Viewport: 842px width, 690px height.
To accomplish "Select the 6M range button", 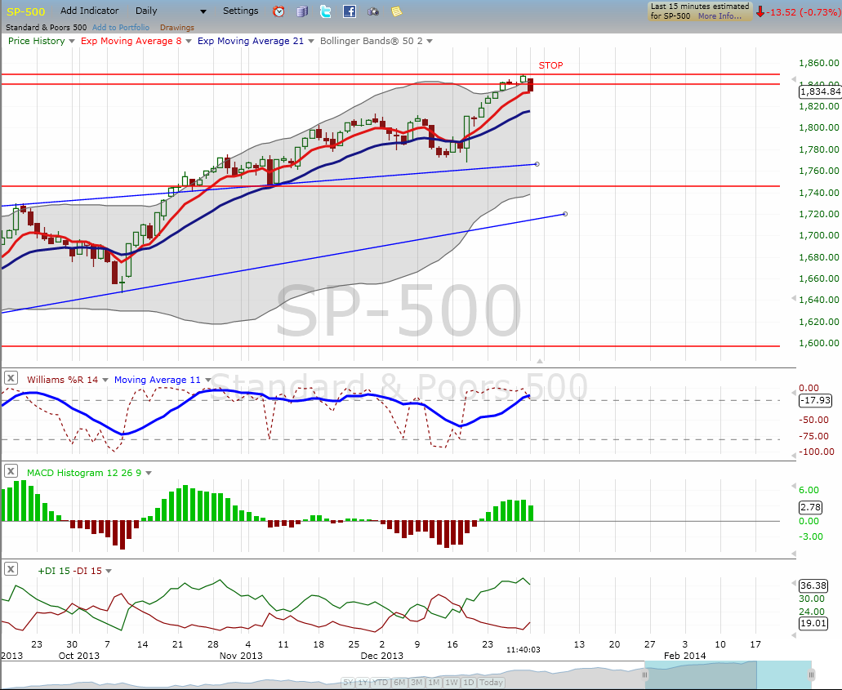I will 399,683.
